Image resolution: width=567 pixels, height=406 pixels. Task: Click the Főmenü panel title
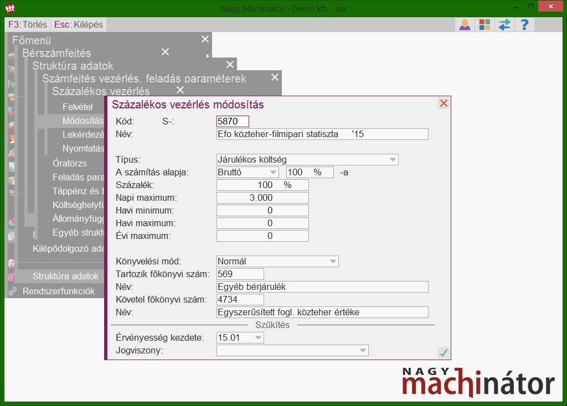tap(32, 40)
